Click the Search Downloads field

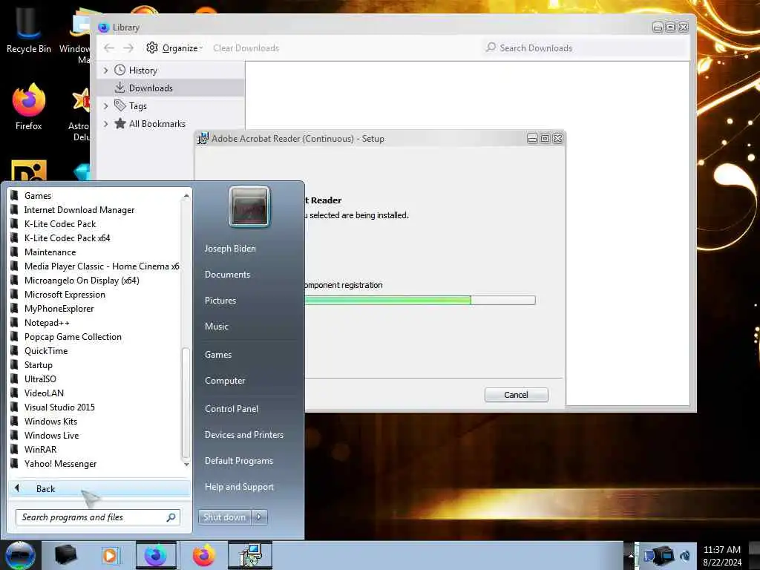click(x=585, y=47)
